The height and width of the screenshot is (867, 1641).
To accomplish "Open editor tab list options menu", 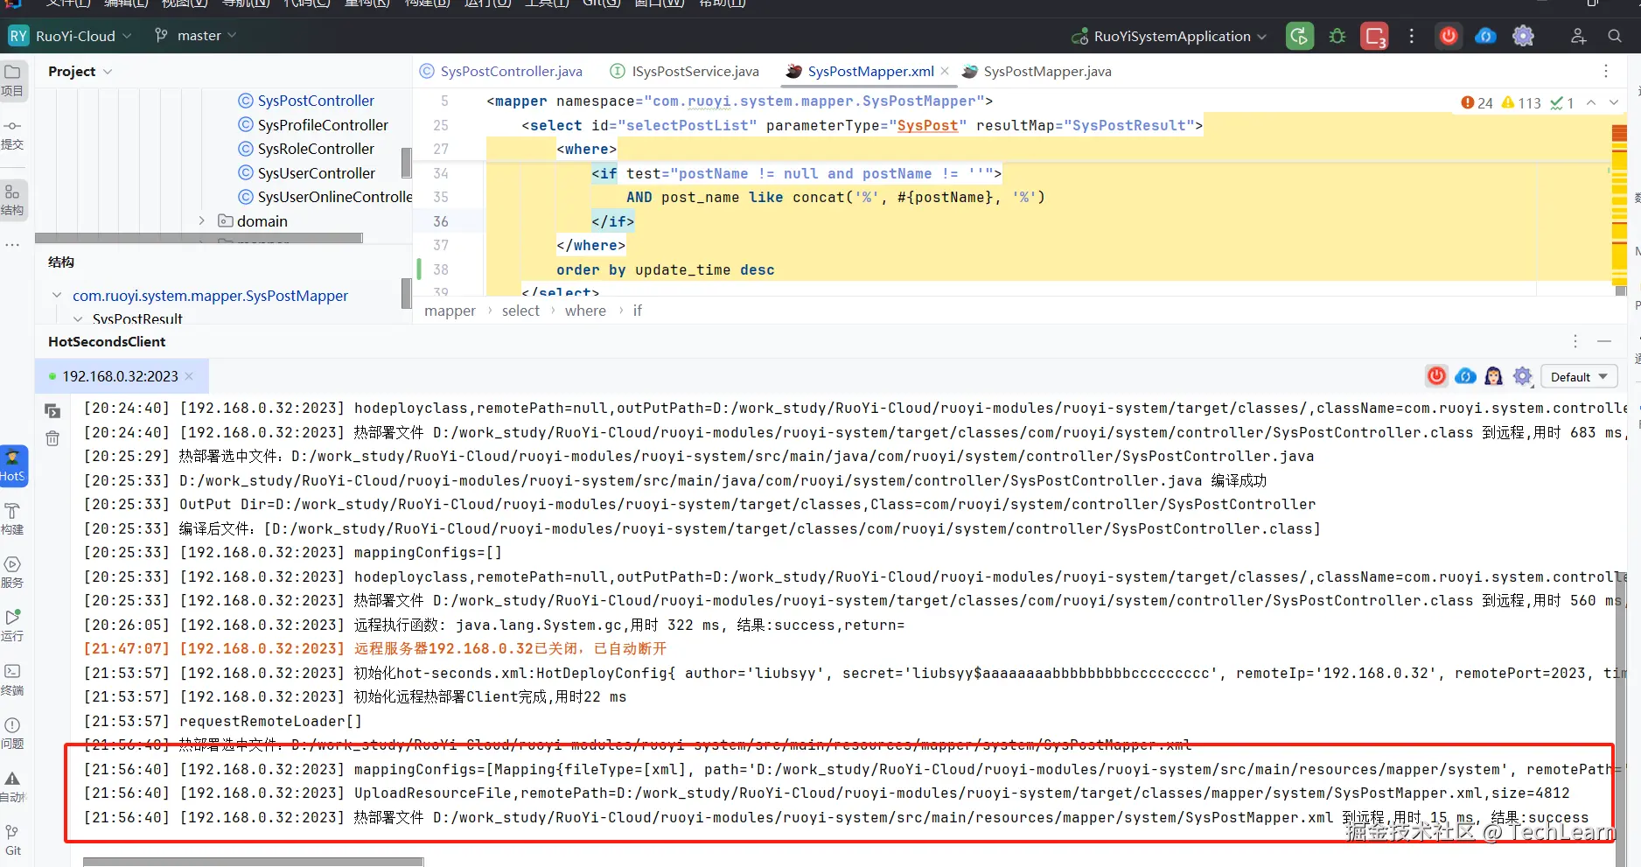I will tap(1606, 71).
